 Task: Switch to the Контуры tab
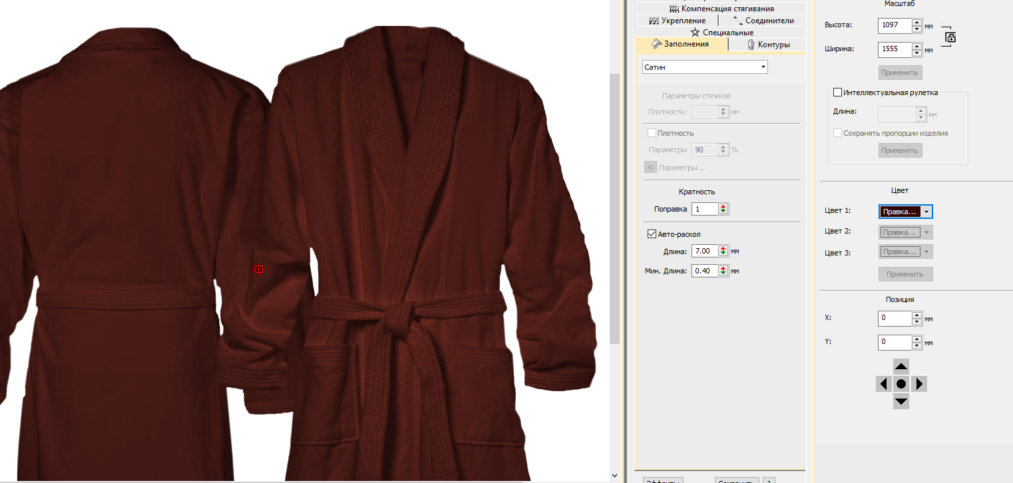pyautogui.click(x=768, y=45)
